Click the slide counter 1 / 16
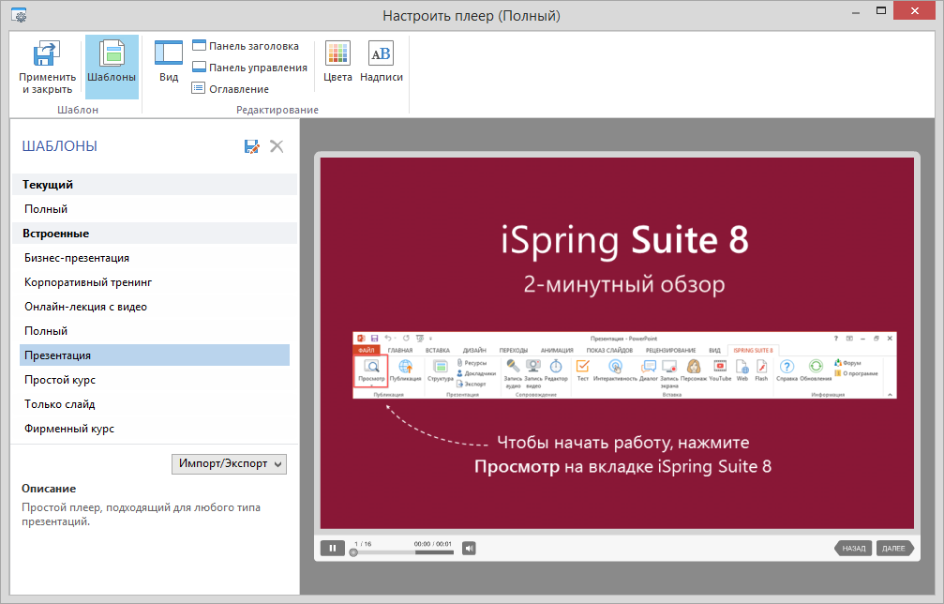The width and height of the screenshot is (944, 604). [x=363, y=544]
